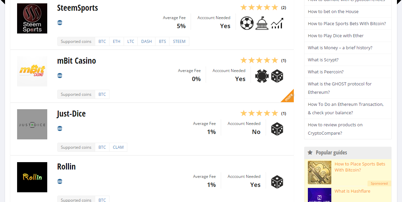Click the dice icon in Rollin row

point(277,182)
